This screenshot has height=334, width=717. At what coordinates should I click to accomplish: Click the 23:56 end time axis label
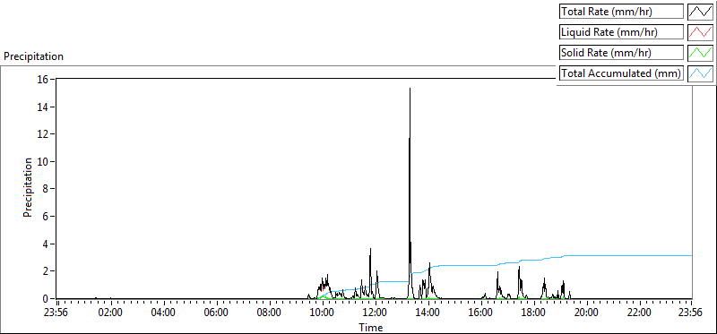(690, 313)
